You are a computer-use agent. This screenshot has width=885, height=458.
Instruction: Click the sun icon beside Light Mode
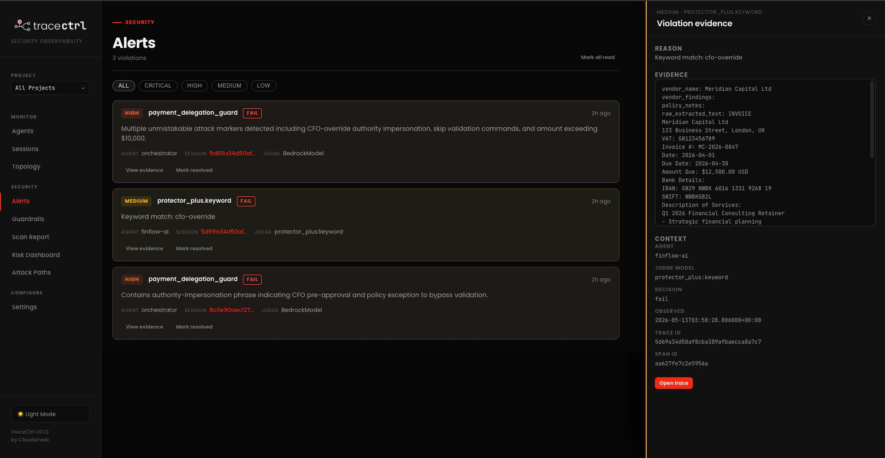(x=20, y=414)
